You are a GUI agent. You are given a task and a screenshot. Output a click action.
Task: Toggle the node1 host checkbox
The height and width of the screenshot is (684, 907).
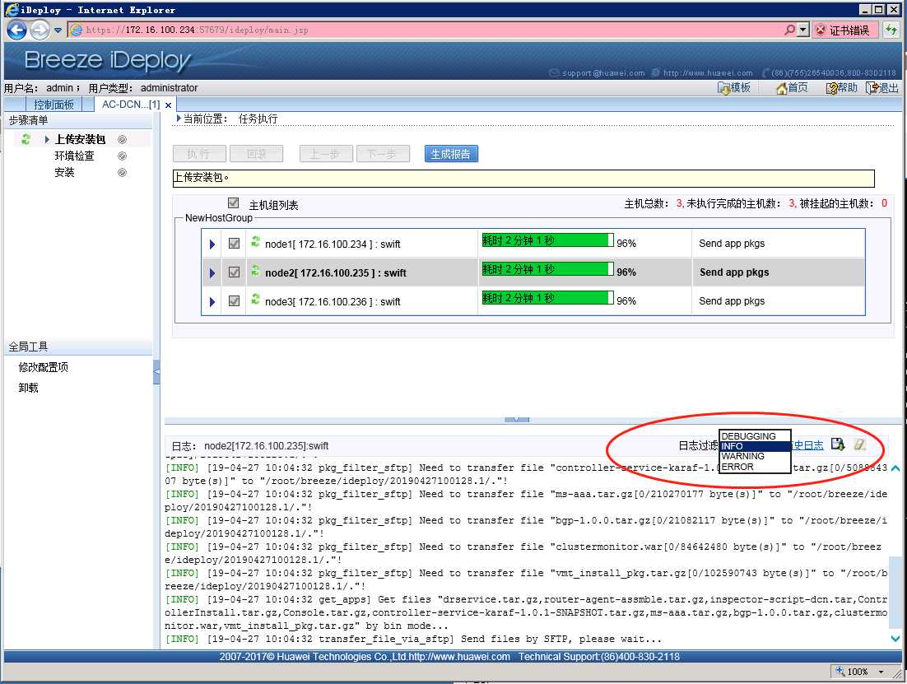click(x=234, y=243)
